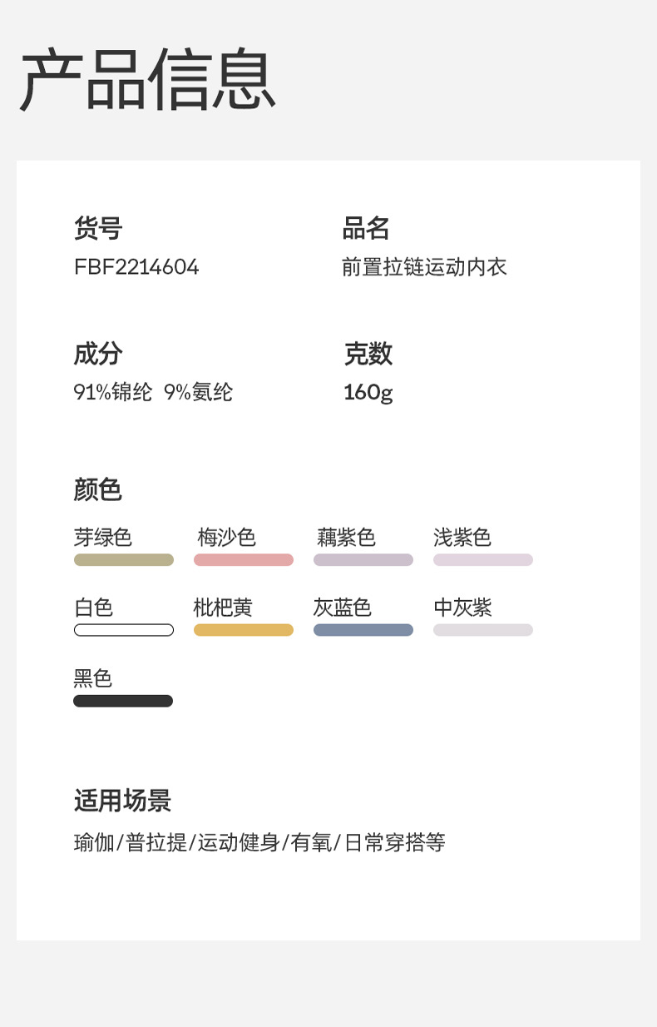Pick the 浅紫色 color swatch bar
The image size is (657, 1027).
(483, 560)
